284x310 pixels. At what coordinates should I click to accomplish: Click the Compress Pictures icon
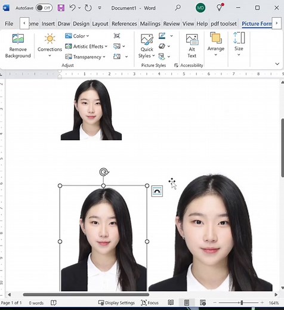tap(117, 36)
